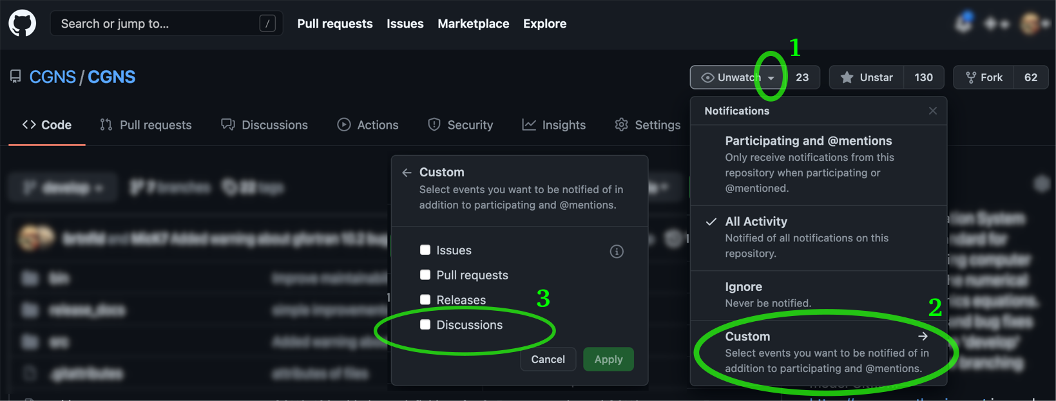
Task: Switch to the Code tab
Action: [x=47, y=125]
